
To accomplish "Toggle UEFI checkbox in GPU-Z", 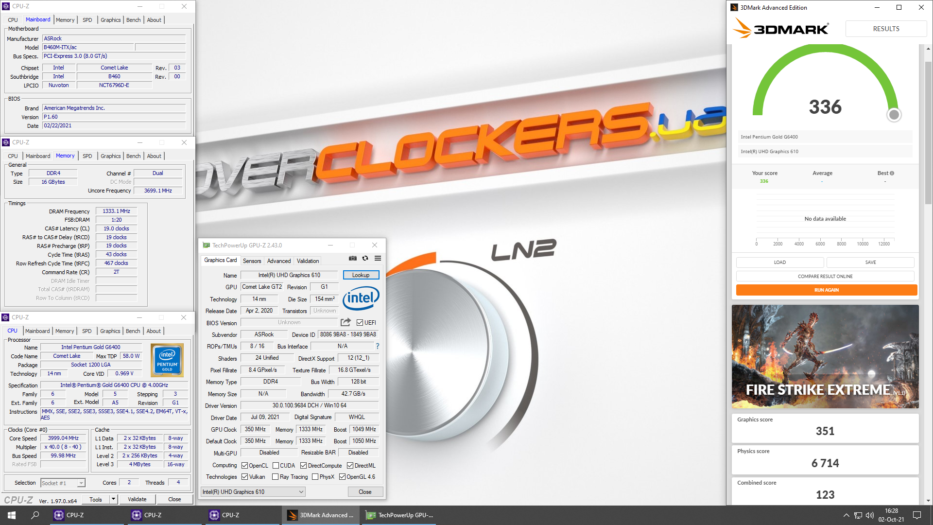I will pyautogui.click(x=360, y=323).
